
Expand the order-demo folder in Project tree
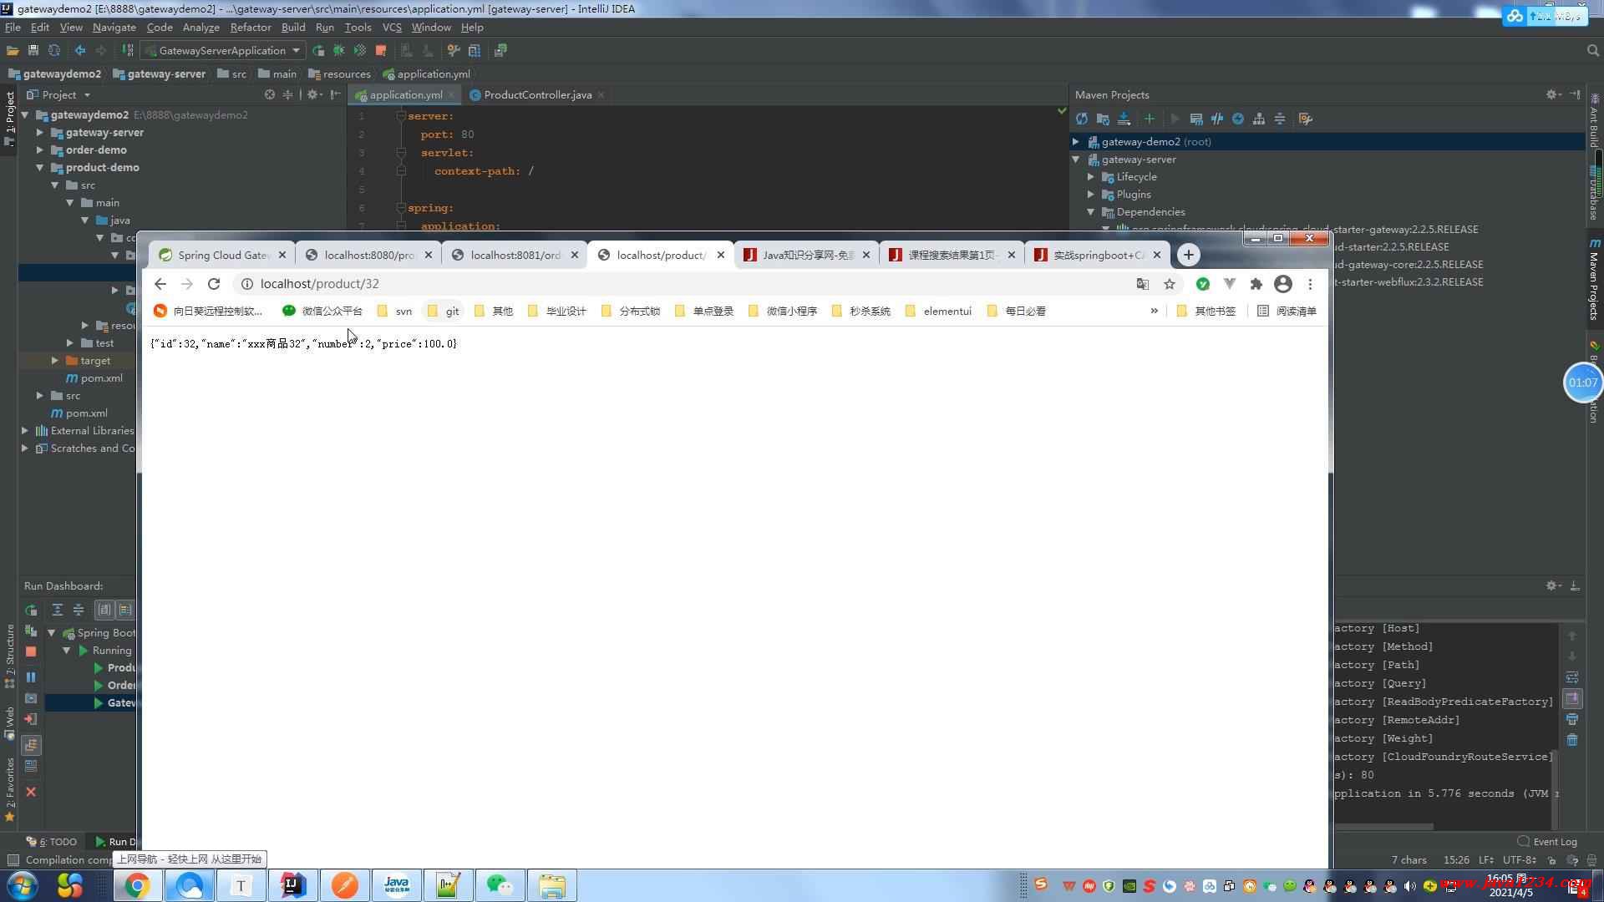click(39, 149)
